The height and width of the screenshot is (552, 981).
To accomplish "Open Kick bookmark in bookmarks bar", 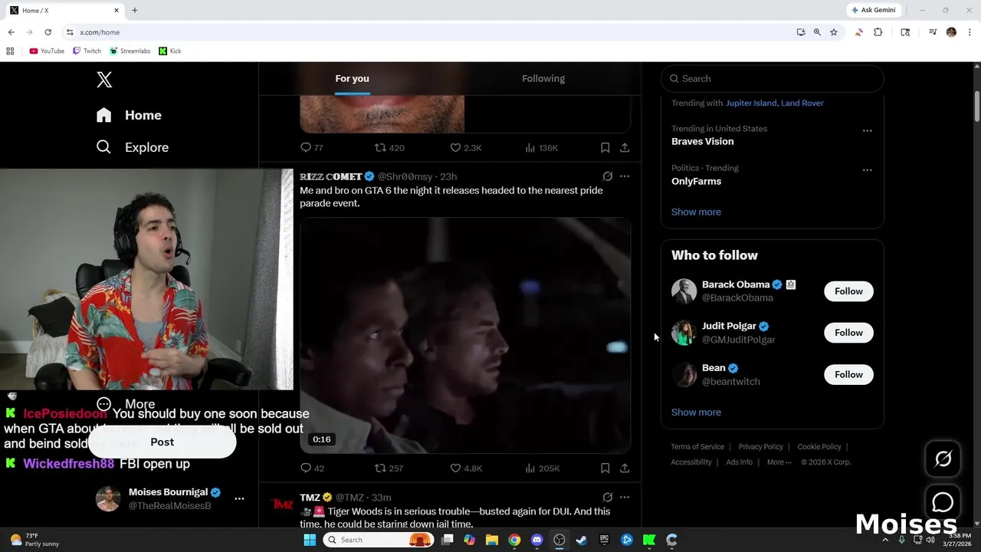I will click(170, 51).
